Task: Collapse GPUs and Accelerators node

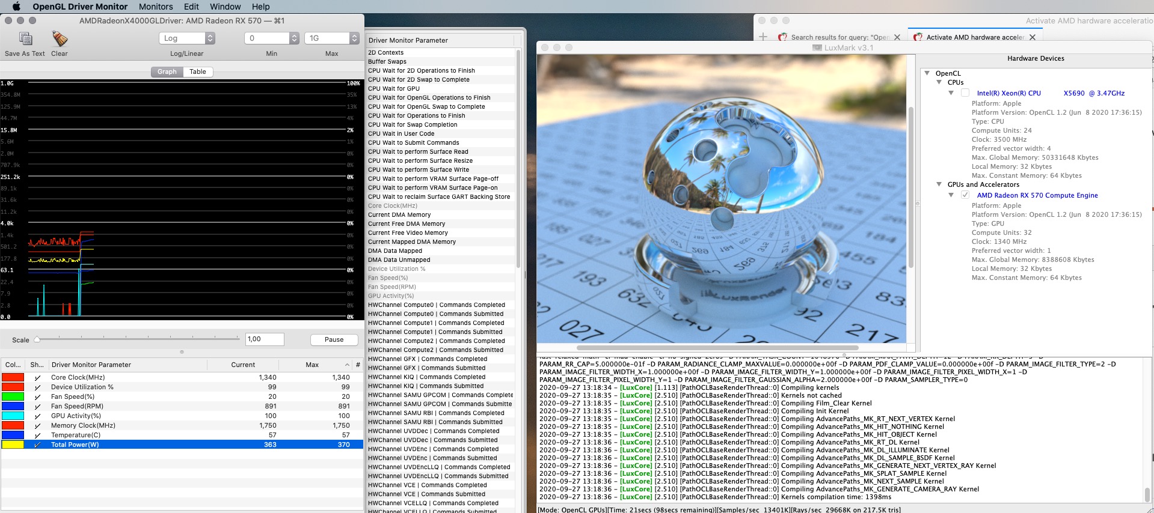Action: click(x=939, y=184)
